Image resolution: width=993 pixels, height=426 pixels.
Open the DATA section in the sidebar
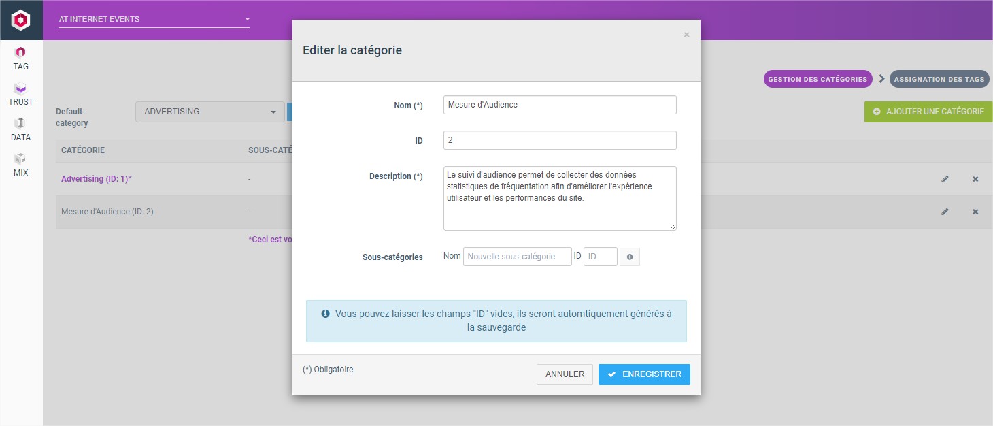20,128
